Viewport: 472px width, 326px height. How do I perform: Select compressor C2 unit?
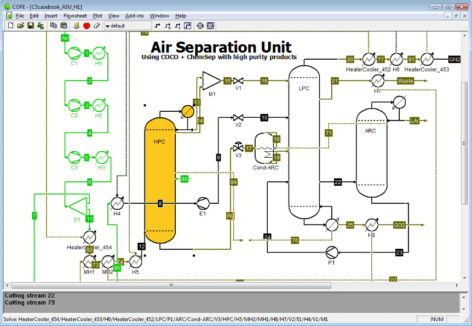pyautogui.click(x=74, y=105)
